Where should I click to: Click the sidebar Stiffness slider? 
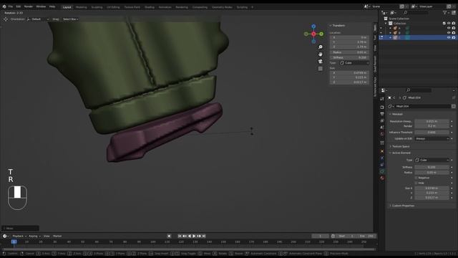349,57
